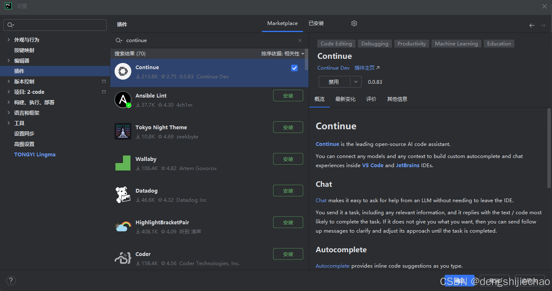Click the HighlightBracketPair rainbow icon
Viewport: 552px width, 291px height.
[123, 226]
